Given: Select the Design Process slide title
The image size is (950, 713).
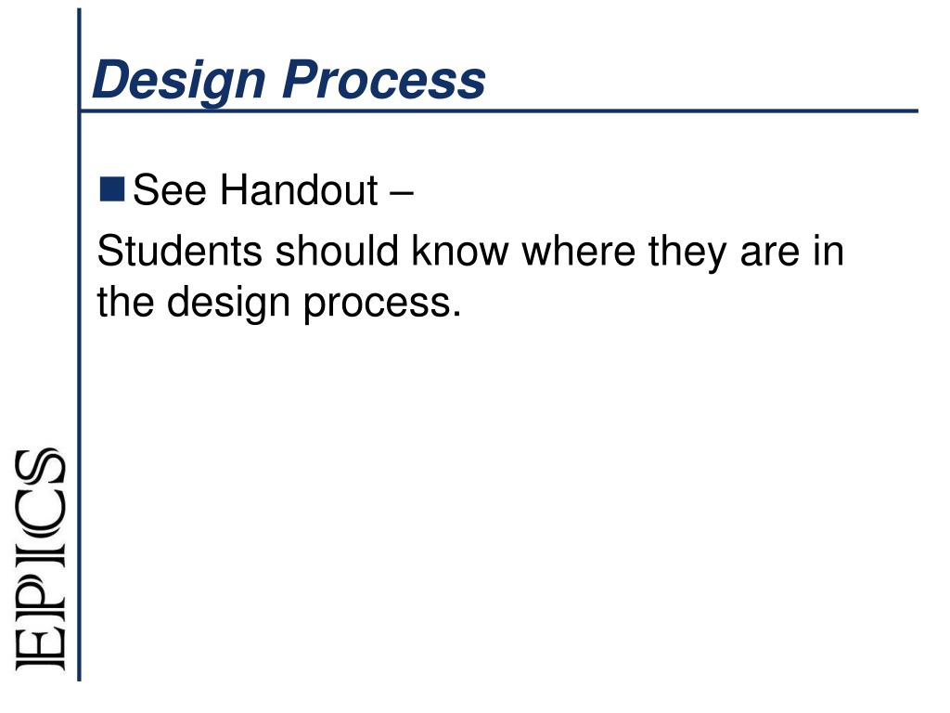Looking at the screenshot, I should [x=289, y=81].
